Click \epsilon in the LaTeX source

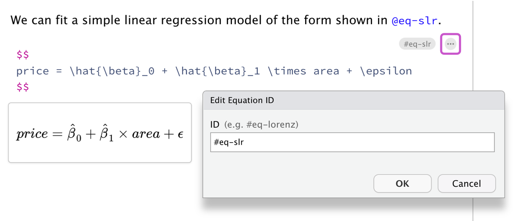tap(386, 71)
